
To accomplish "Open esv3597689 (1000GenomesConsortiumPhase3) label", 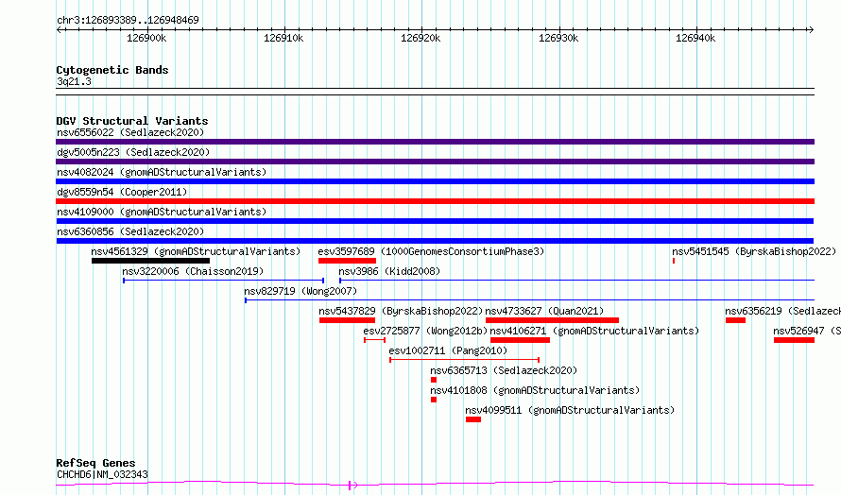I will click(x=431, y=251).
